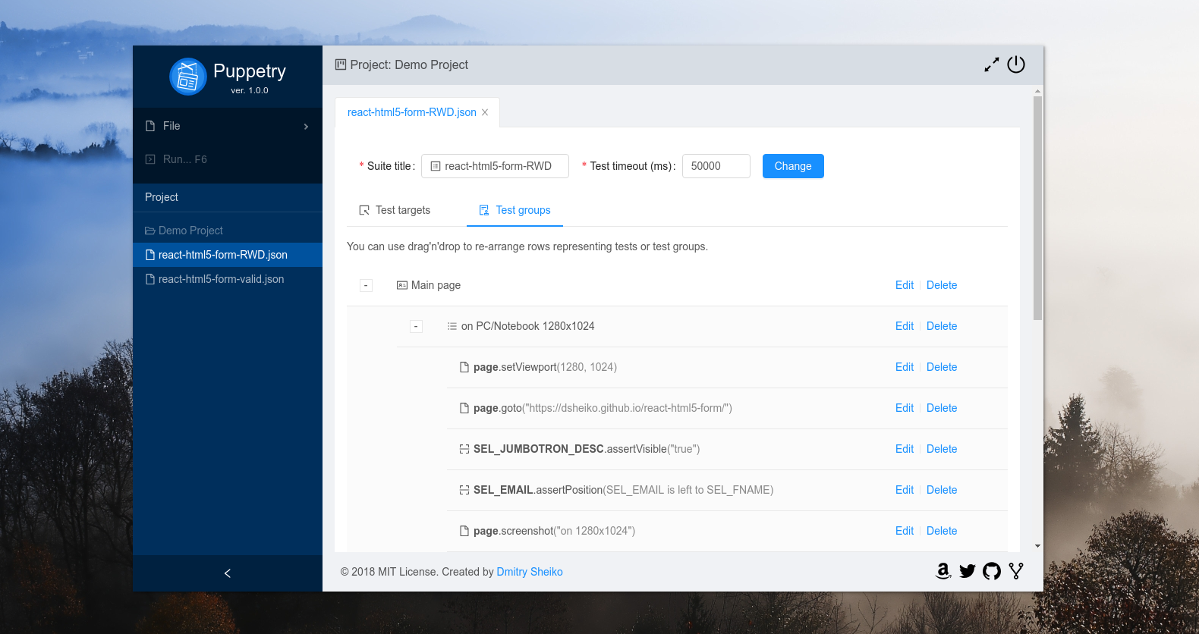The height and width of the screenshot is (634, 1199).
Task: Click the Test groups tab icon
Action: coord(484,210)
